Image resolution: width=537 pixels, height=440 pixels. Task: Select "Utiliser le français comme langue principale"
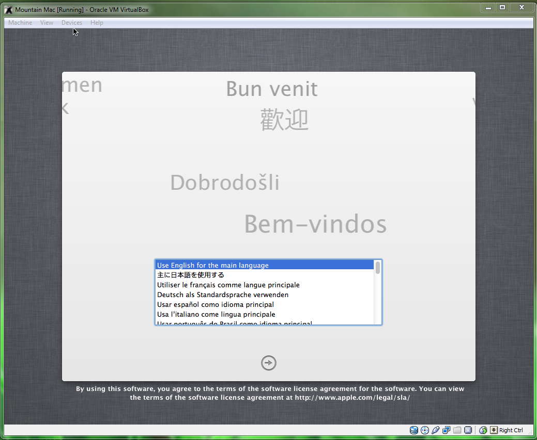(x=228, y=285)
